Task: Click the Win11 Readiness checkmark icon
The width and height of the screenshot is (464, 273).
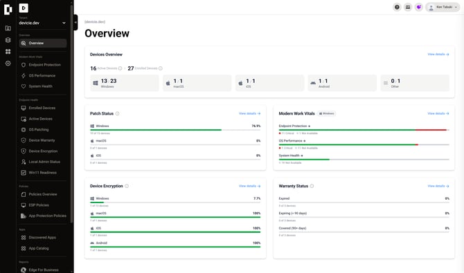Action: point(24,173)
